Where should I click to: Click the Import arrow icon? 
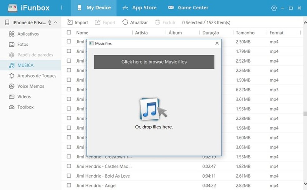click(70, 22)
